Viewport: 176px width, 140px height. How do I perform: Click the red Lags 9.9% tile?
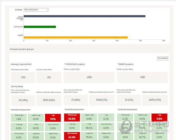(53, 118)
